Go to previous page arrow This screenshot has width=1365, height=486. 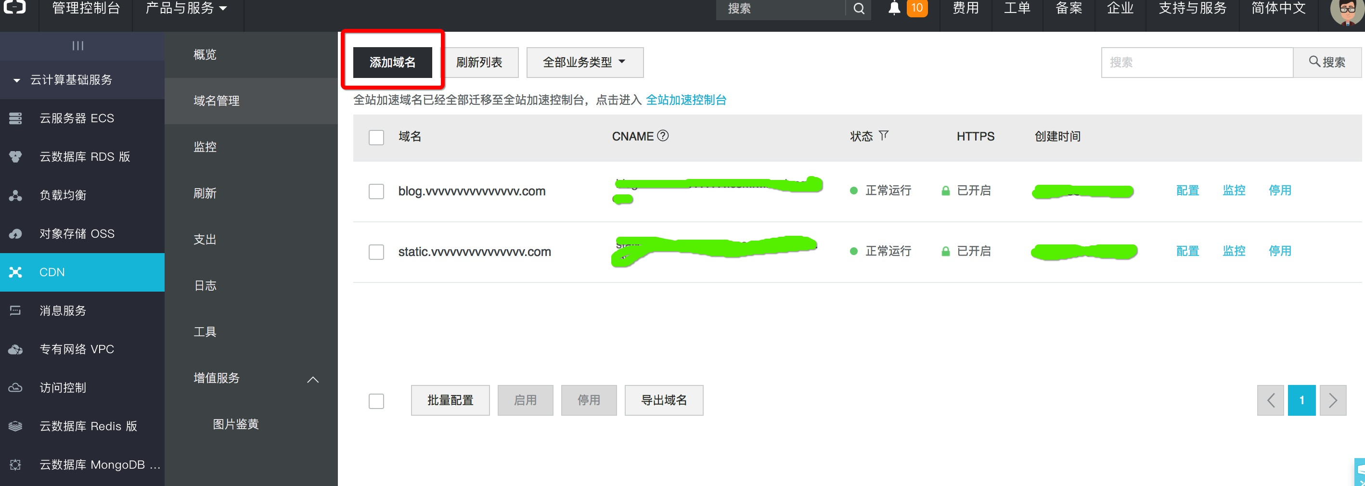pyautogui.click(x=1270, y=400)
